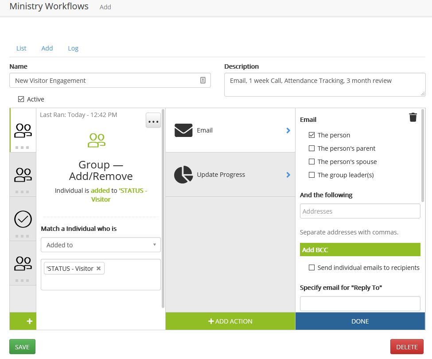This screenshot has height=359, width=432.
Task: Select the checkmark workflow step in sidebar
Action: 23,219
